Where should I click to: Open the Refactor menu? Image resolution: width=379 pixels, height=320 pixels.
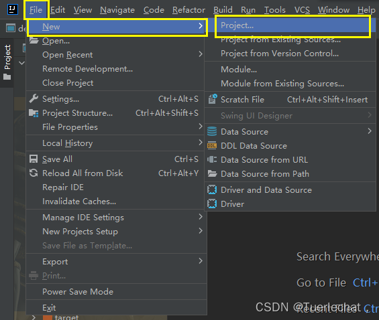[188, 10]
